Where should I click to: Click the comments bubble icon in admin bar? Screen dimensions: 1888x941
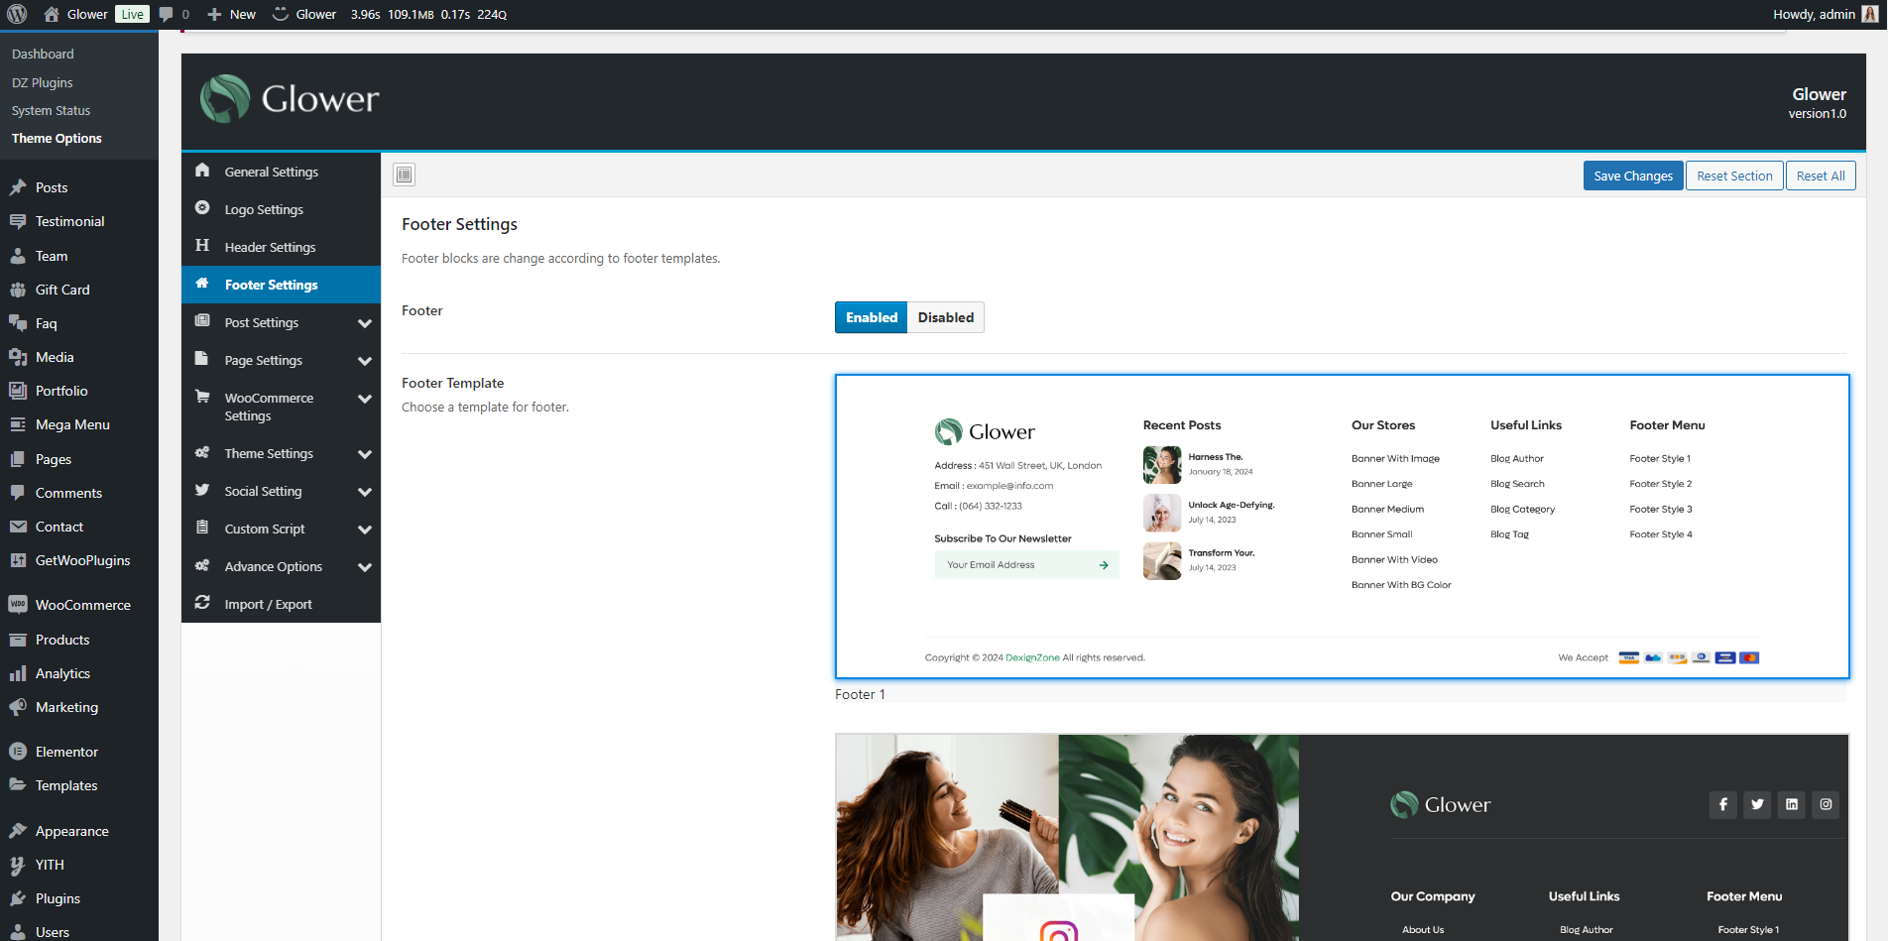pyautogui.click(x=167, y=14)
